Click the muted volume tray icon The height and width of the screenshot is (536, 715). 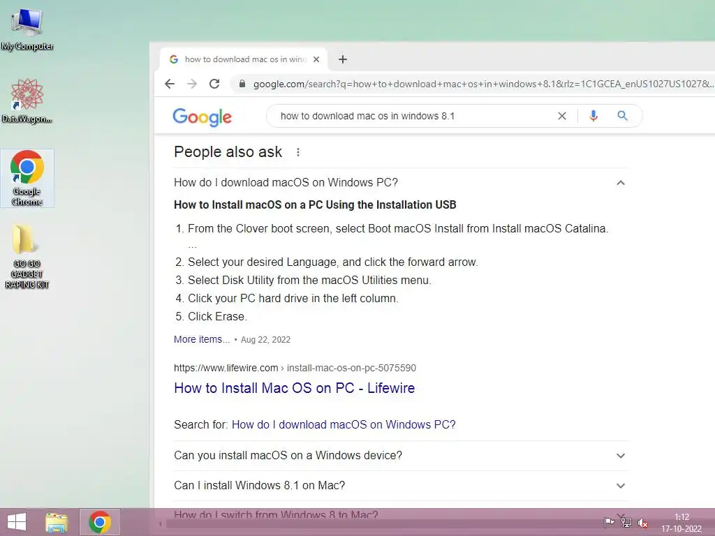point(643,523)
